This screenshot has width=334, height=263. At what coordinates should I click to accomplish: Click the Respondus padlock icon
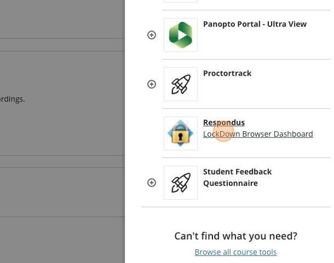tap(181, 133)
